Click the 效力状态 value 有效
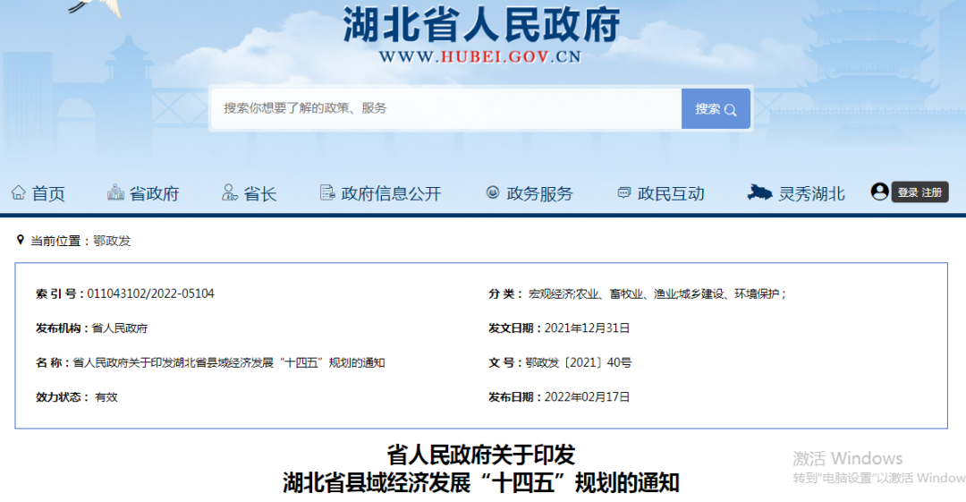Viewport: 966px width, 502px height. [x=106, y=397]
